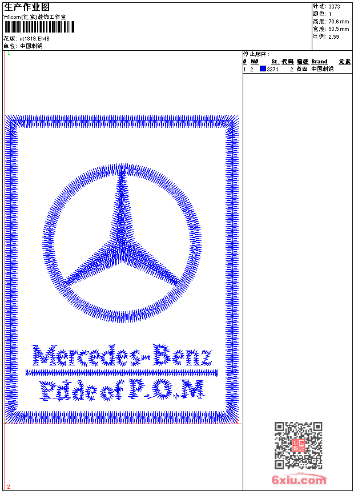Click the QR code image

pos(298,445)
